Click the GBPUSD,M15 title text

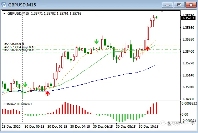click(x=22, y=5)
